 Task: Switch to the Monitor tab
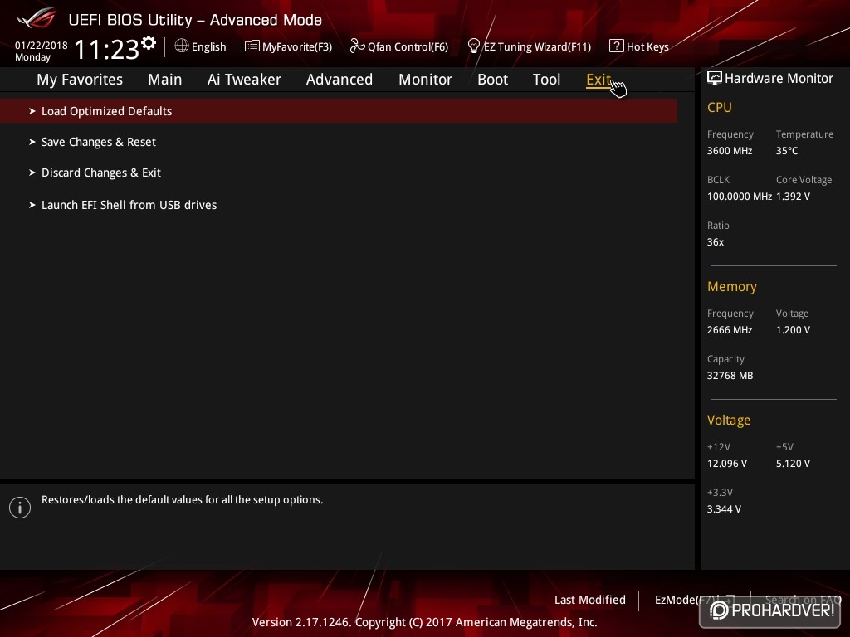[425, 80]
